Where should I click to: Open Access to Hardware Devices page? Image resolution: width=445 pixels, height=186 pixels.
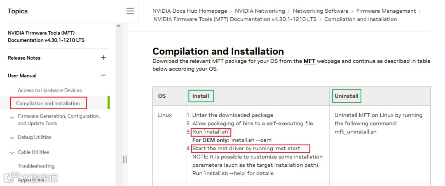coord(50,90)
